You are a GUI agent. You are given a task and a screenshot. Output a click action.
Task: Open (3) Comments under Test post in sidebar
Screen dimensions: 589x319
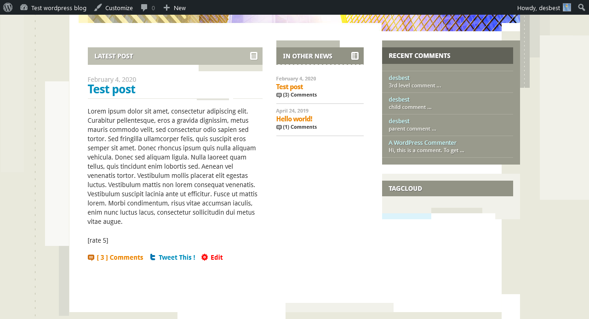[300, 95]
